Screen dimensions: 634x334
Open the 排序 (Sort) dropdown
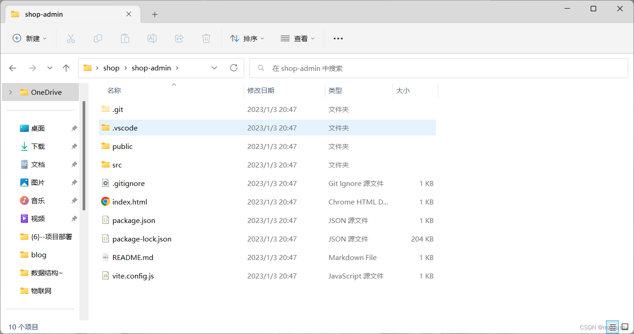[247, 38]
